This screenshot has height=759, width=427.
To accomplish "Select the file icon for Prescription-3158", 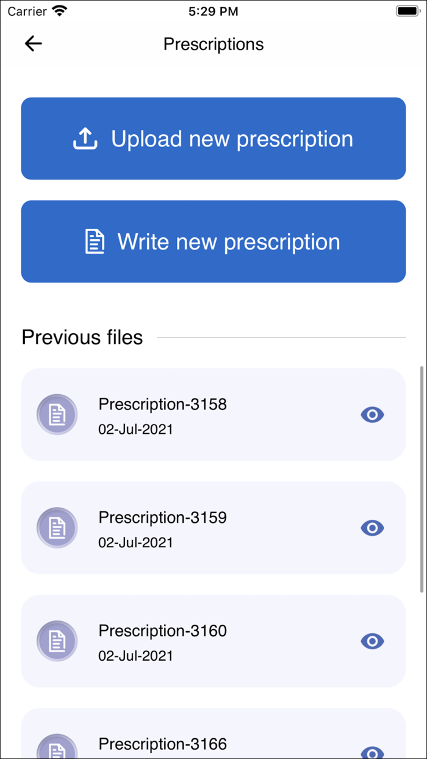I will 57,414.
